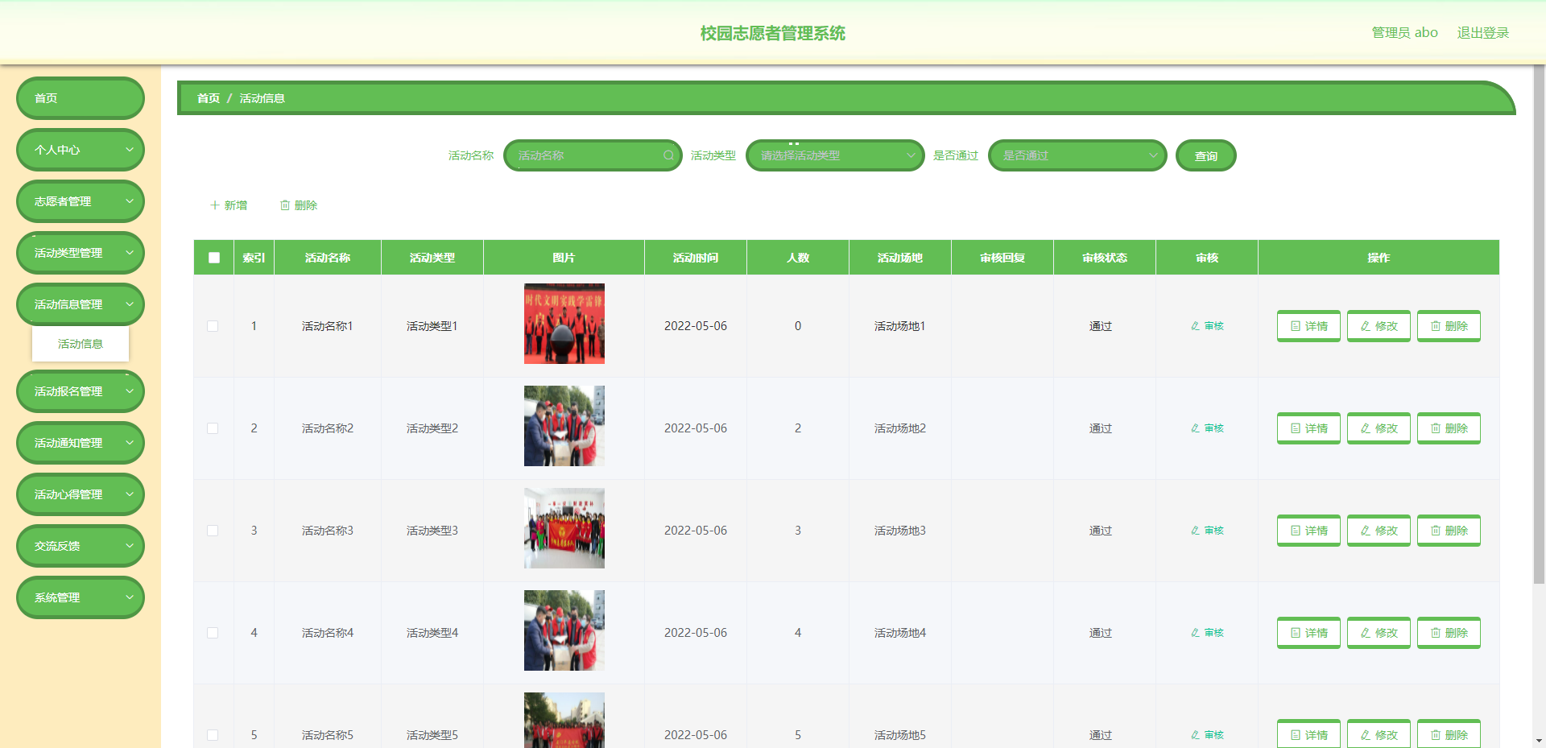Click 审核 audit icon for 活动名称3
Image resolution: width=1546 pixels, height=748 pixels.
1207,531
